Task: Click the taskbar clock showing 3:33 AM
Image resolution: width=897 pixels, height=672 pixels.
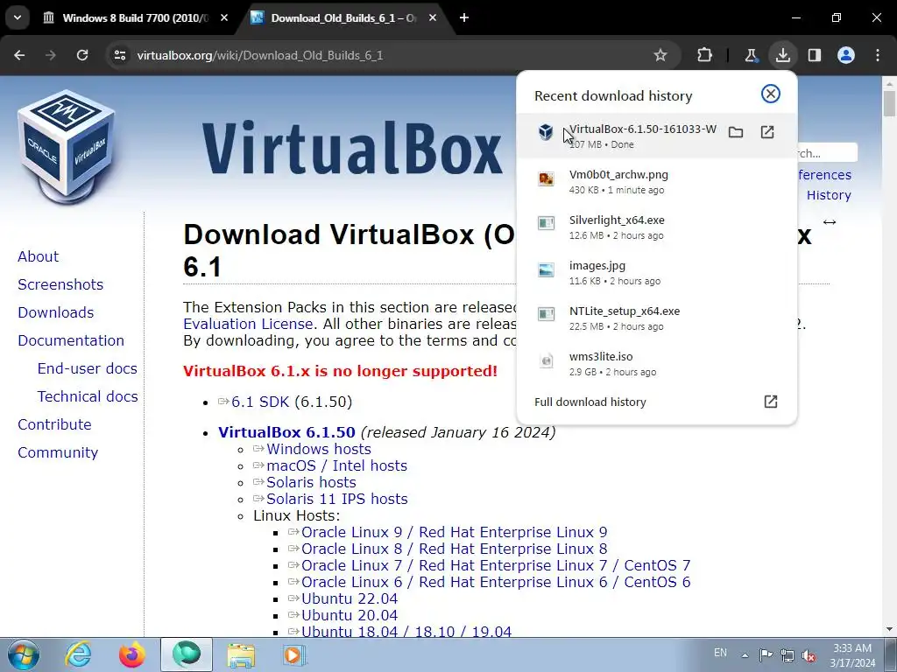Action: [x=852, y=655]
